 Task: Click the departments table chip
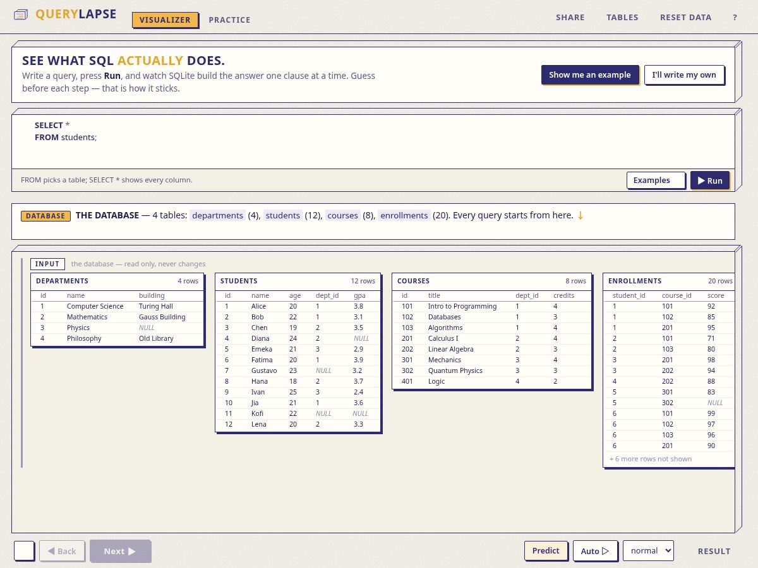click(218, 215)
